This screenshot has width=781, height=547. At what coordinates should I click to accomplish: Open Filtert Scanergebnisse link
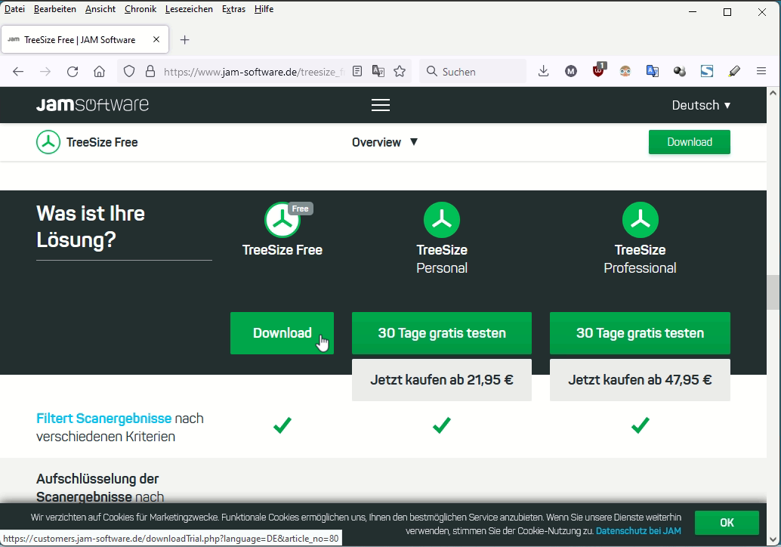(x=103, y=419)
